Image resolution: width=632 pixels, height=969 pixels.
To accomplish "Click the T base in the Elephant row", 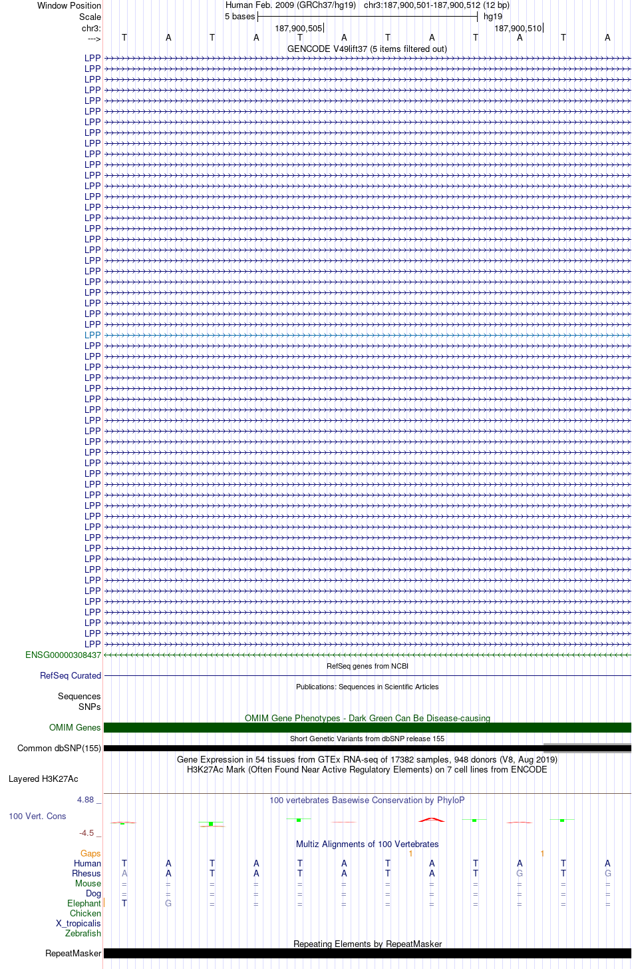I will click(124, 903).
